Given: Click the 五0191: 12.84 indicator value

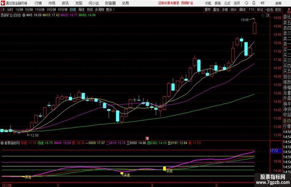Looking at the screenshot, I should coord(177,143).
